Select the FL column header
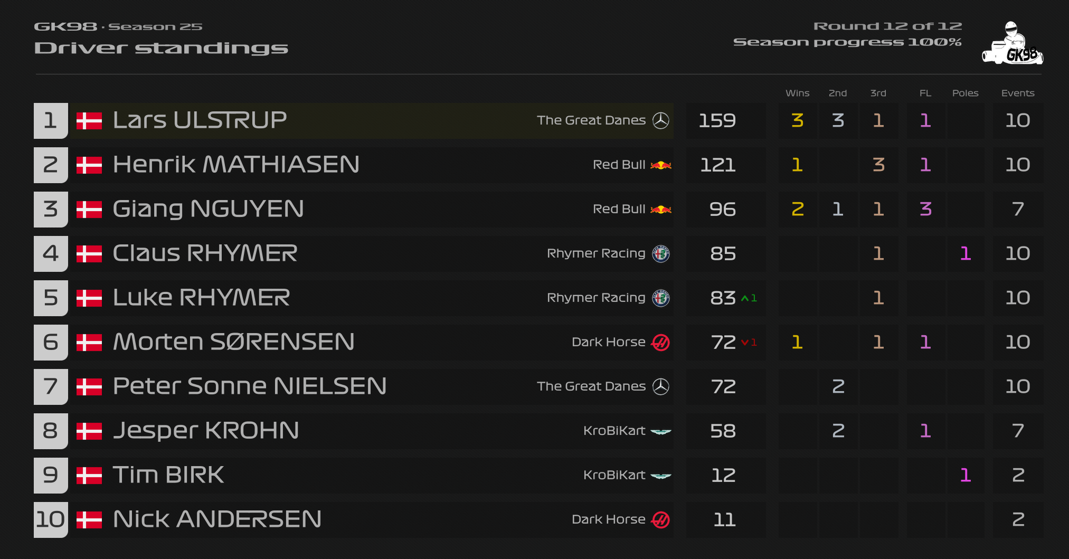Image resolution: width=1069 pixels, height=559 pixels. click(925, 93)
